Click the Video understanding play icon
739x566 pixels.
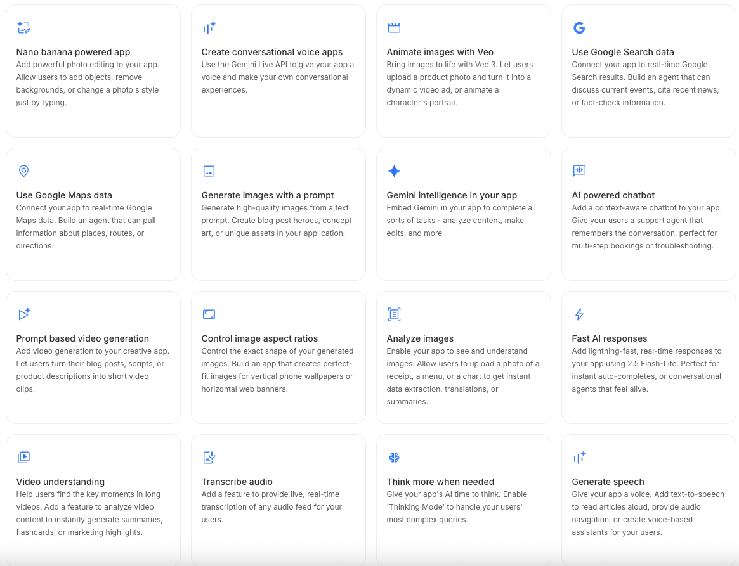point(23,458)
